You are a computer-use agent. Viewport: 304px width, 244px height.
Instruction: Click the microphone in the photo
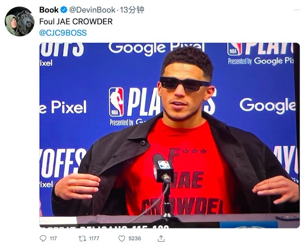163,168
